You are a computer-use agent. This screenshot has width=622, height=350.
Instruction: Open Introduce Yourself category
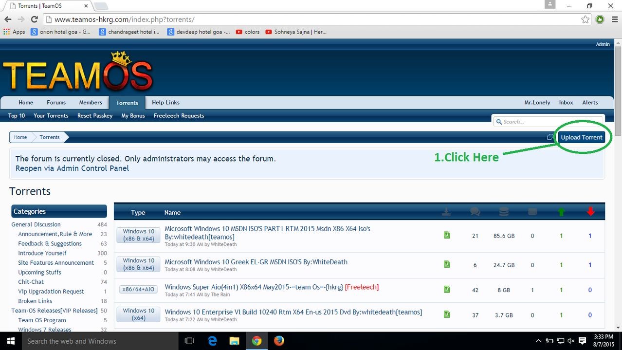click(42, 253)
